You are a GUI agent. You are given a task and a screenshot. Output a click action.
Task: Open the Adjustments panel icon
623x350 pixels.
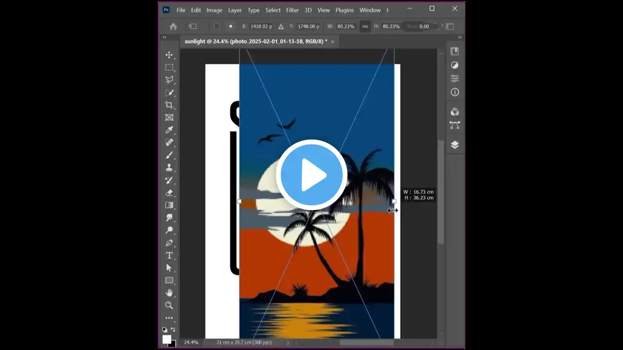(x=455, y=65)
